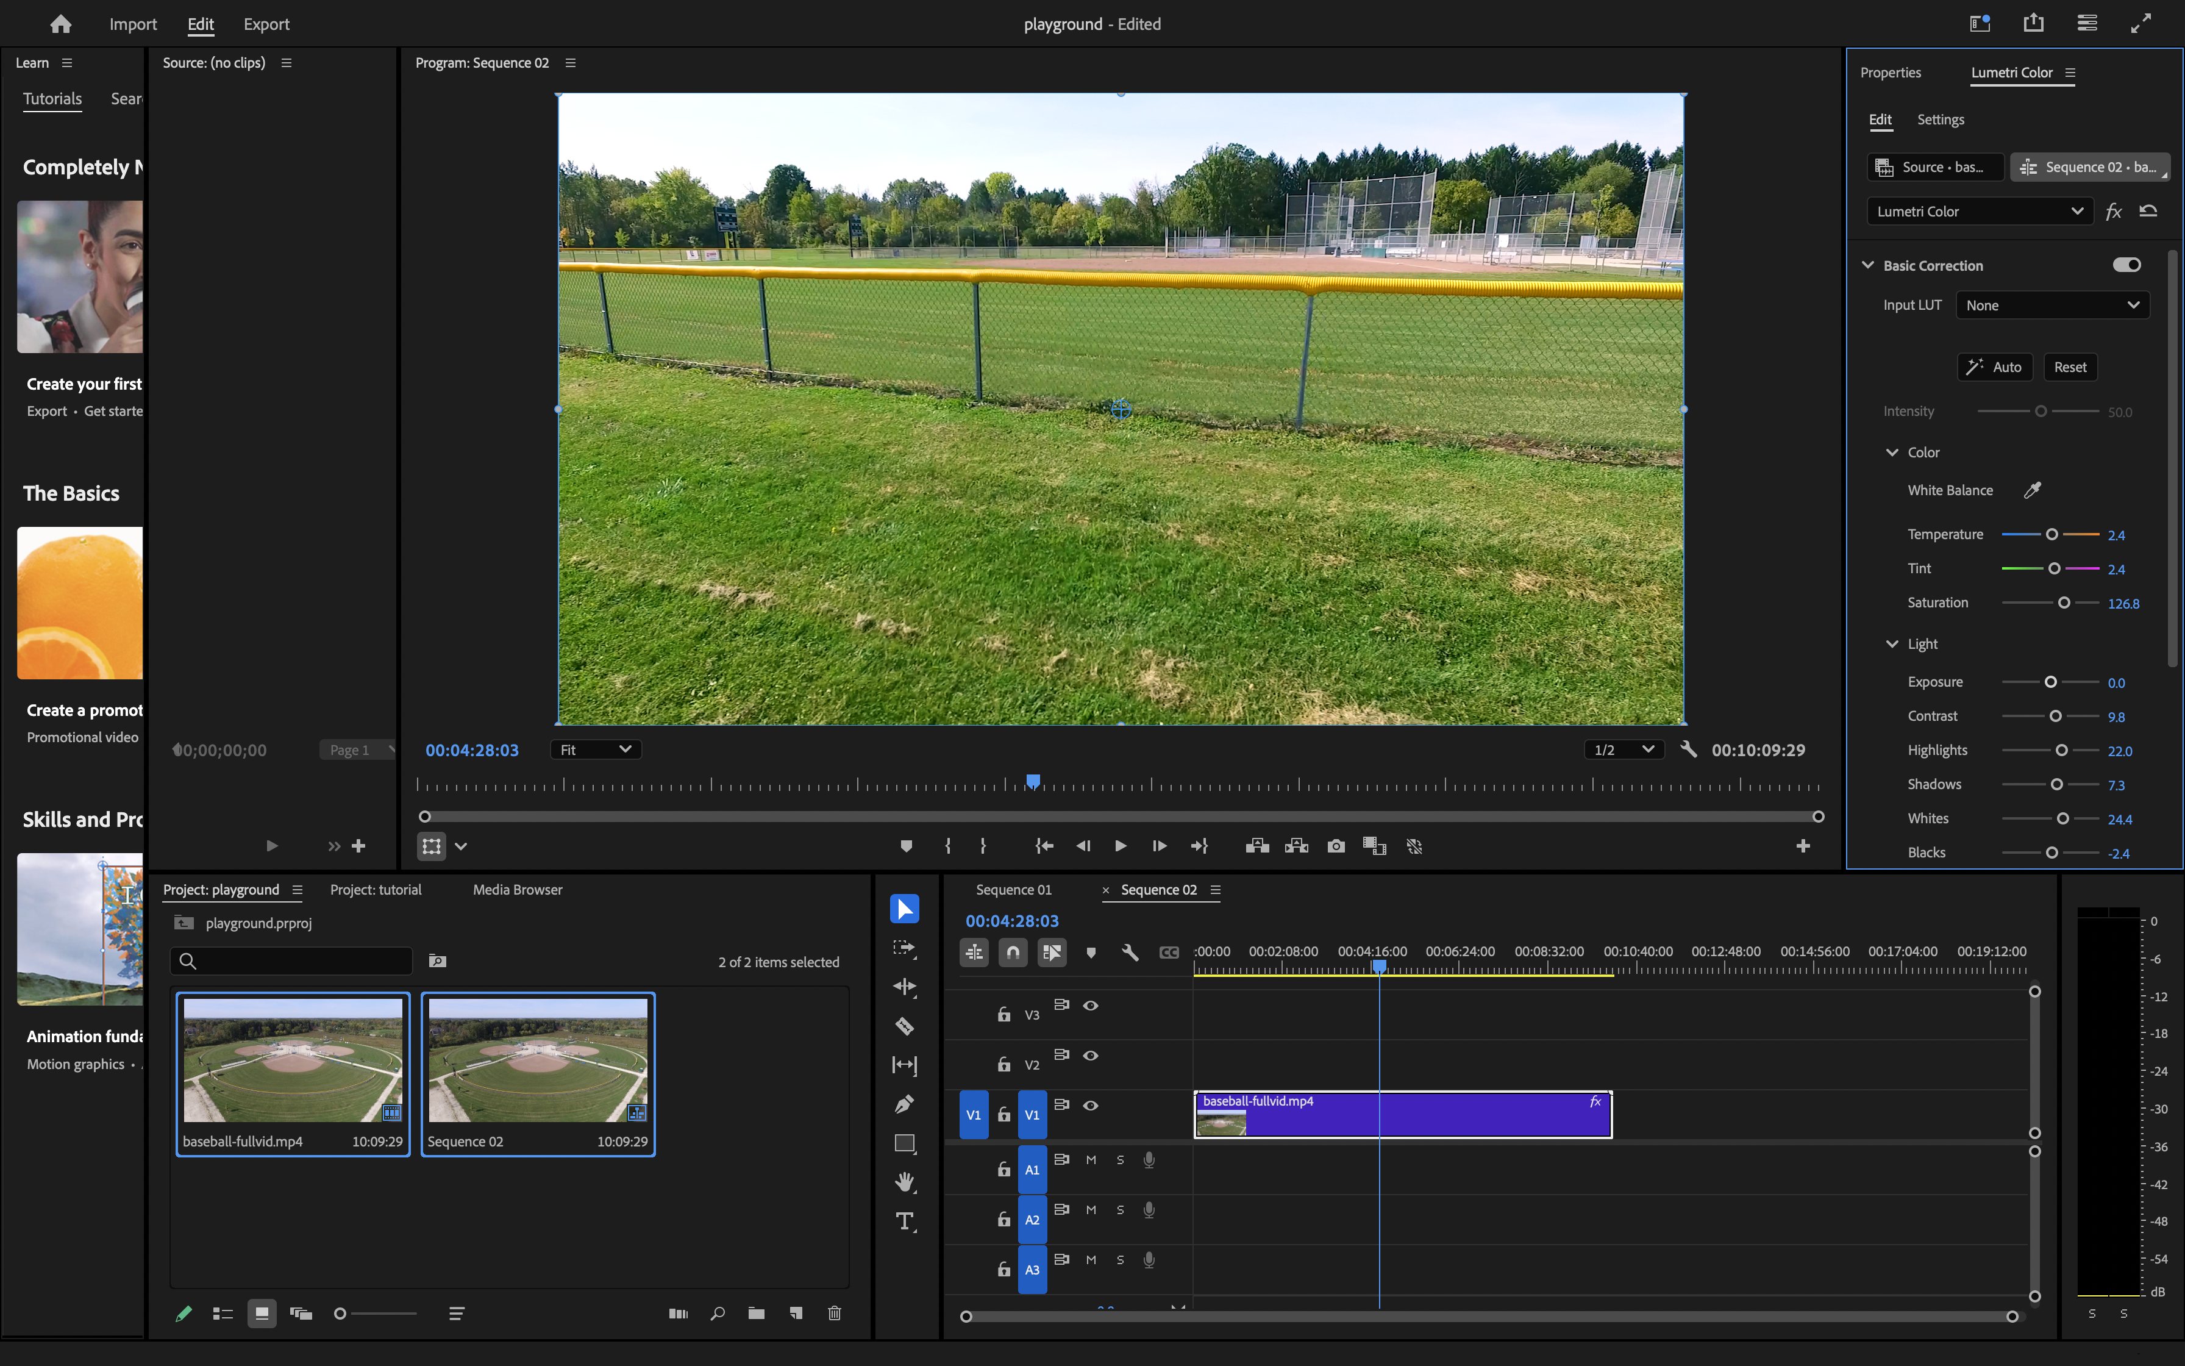Click the Extract button in Program monitor
The image size is (2185, 1366).
click(x=1297, y=846)
